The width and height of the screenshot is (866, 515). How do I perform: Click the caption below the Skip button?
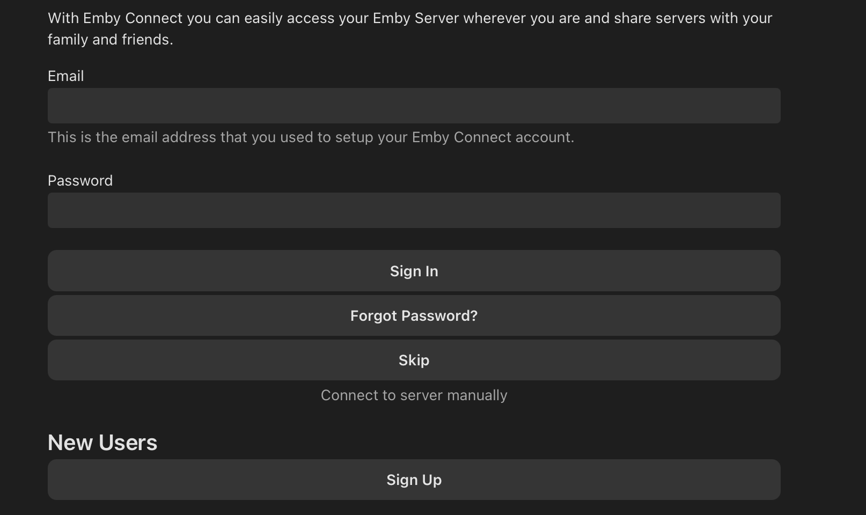coord(414,395)
